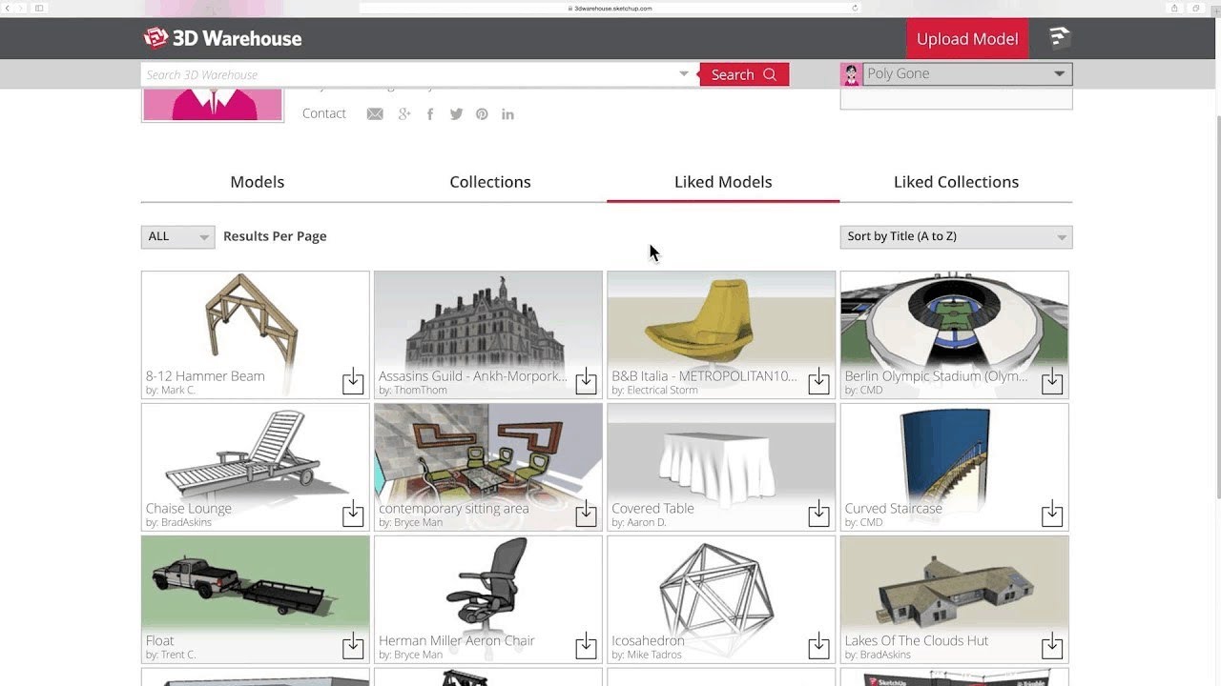The width and height of the screenshot is (1221, 686).
Task: Download the Chaise Lounge model
Action: (353, 514)
